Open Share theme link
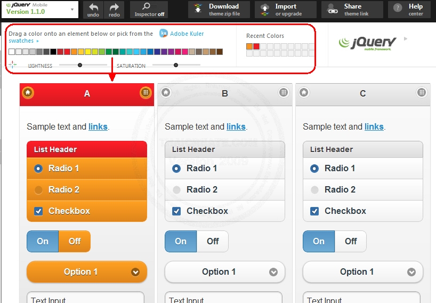 pos(352,10)
